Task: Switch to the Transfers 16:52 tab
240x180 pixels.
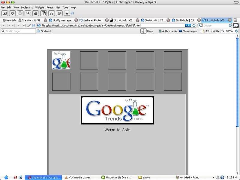Action: point(31,20)
